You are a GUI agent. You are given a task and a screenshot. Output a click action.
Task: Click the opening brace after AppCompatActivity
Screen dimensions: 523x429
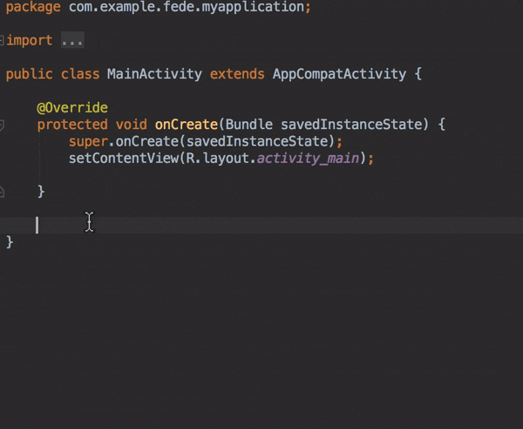[418, 74]
